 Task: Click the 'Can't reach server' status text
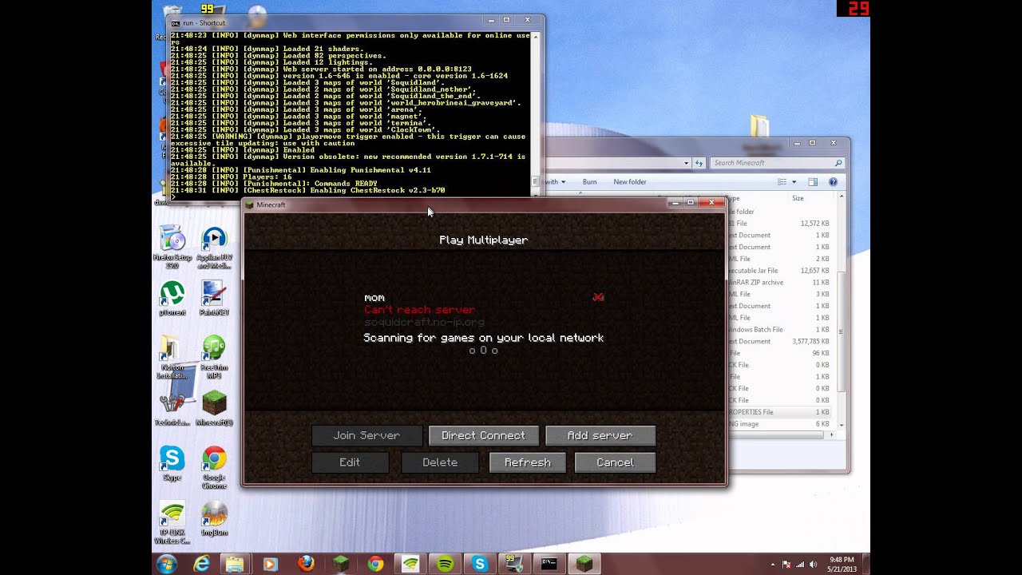tap(419, 310)
